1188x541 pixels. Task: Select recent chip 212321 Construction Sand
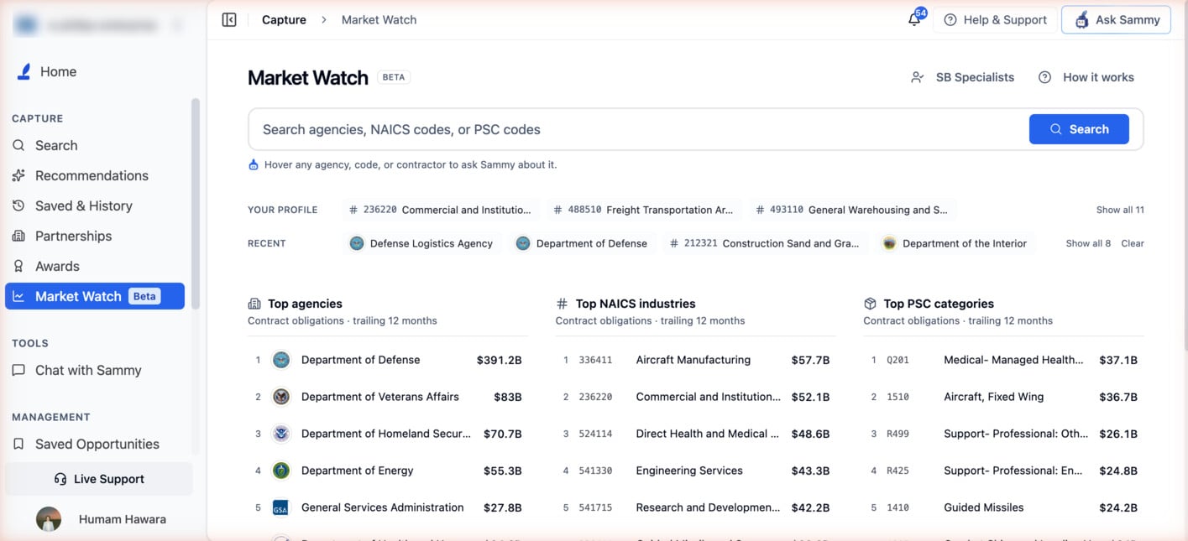[x=765, y=243]
